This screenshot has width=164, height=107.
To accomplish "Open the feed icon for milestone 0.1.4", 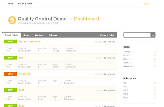I will [155, 98].
